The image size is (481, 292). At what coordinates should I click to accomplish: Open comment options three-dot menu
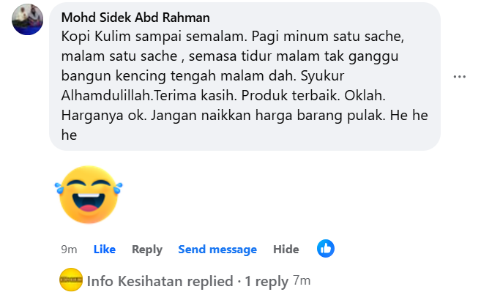coord(459,77)
